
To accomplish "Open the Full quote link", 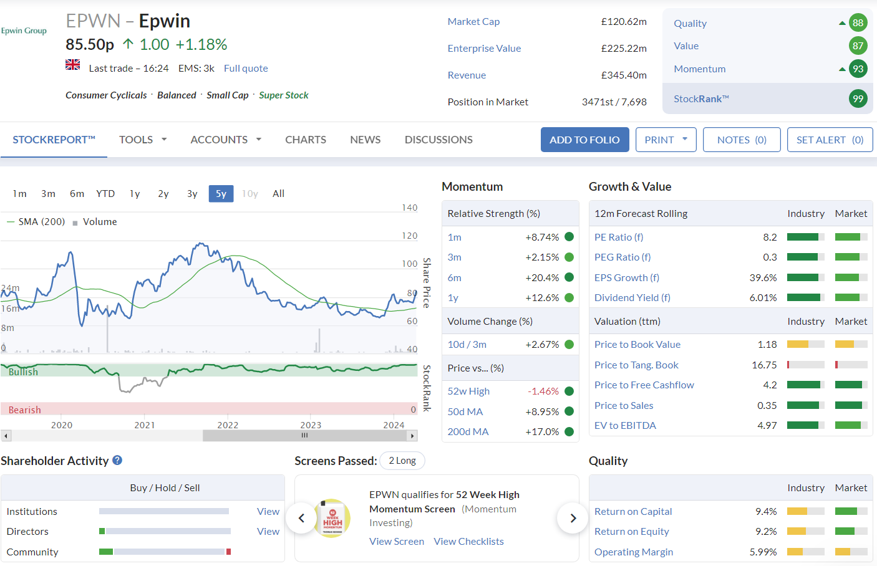I will [x=246, y=69].
